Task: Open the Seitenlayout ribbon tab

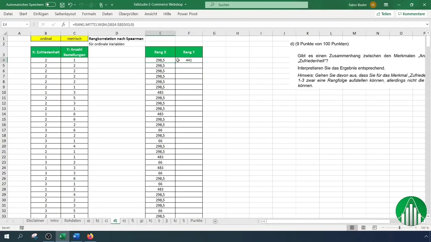Action: [65, 14]
